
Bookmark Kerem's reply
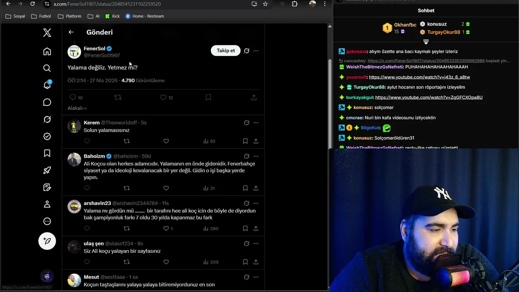(x=245, y=141)
